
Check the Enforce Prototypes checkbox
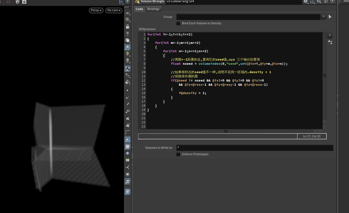pos(178,154)
